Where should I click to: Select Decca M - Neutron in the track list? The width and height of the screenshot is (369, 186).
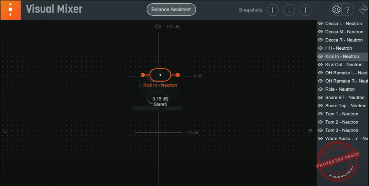(x=344, y=32)
